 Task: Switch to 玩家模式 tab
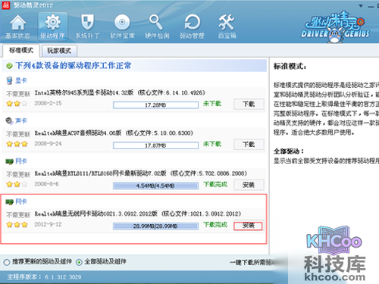59,51
